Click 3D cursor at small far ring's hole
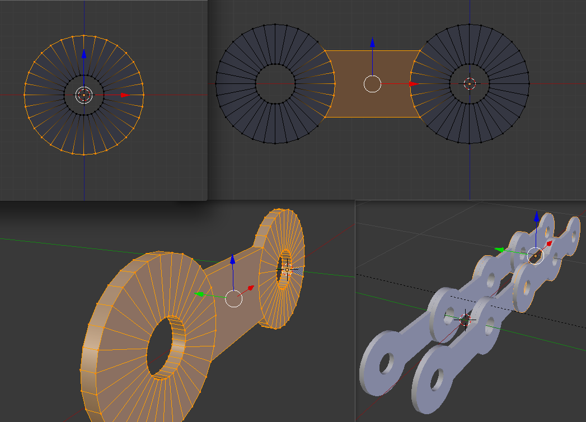Image resolution: width=586 pixels, height=422 pixels. (287, 270)
